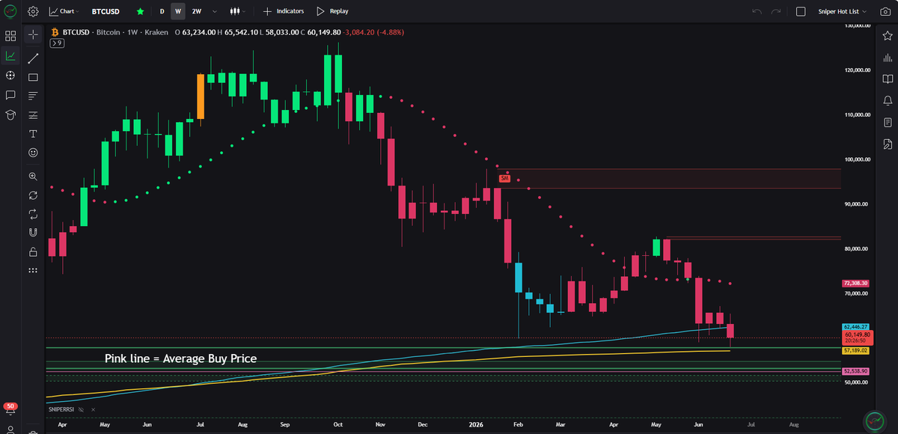
Task: Take a chart snapshot with camera icon
Action: click(885, 12)
